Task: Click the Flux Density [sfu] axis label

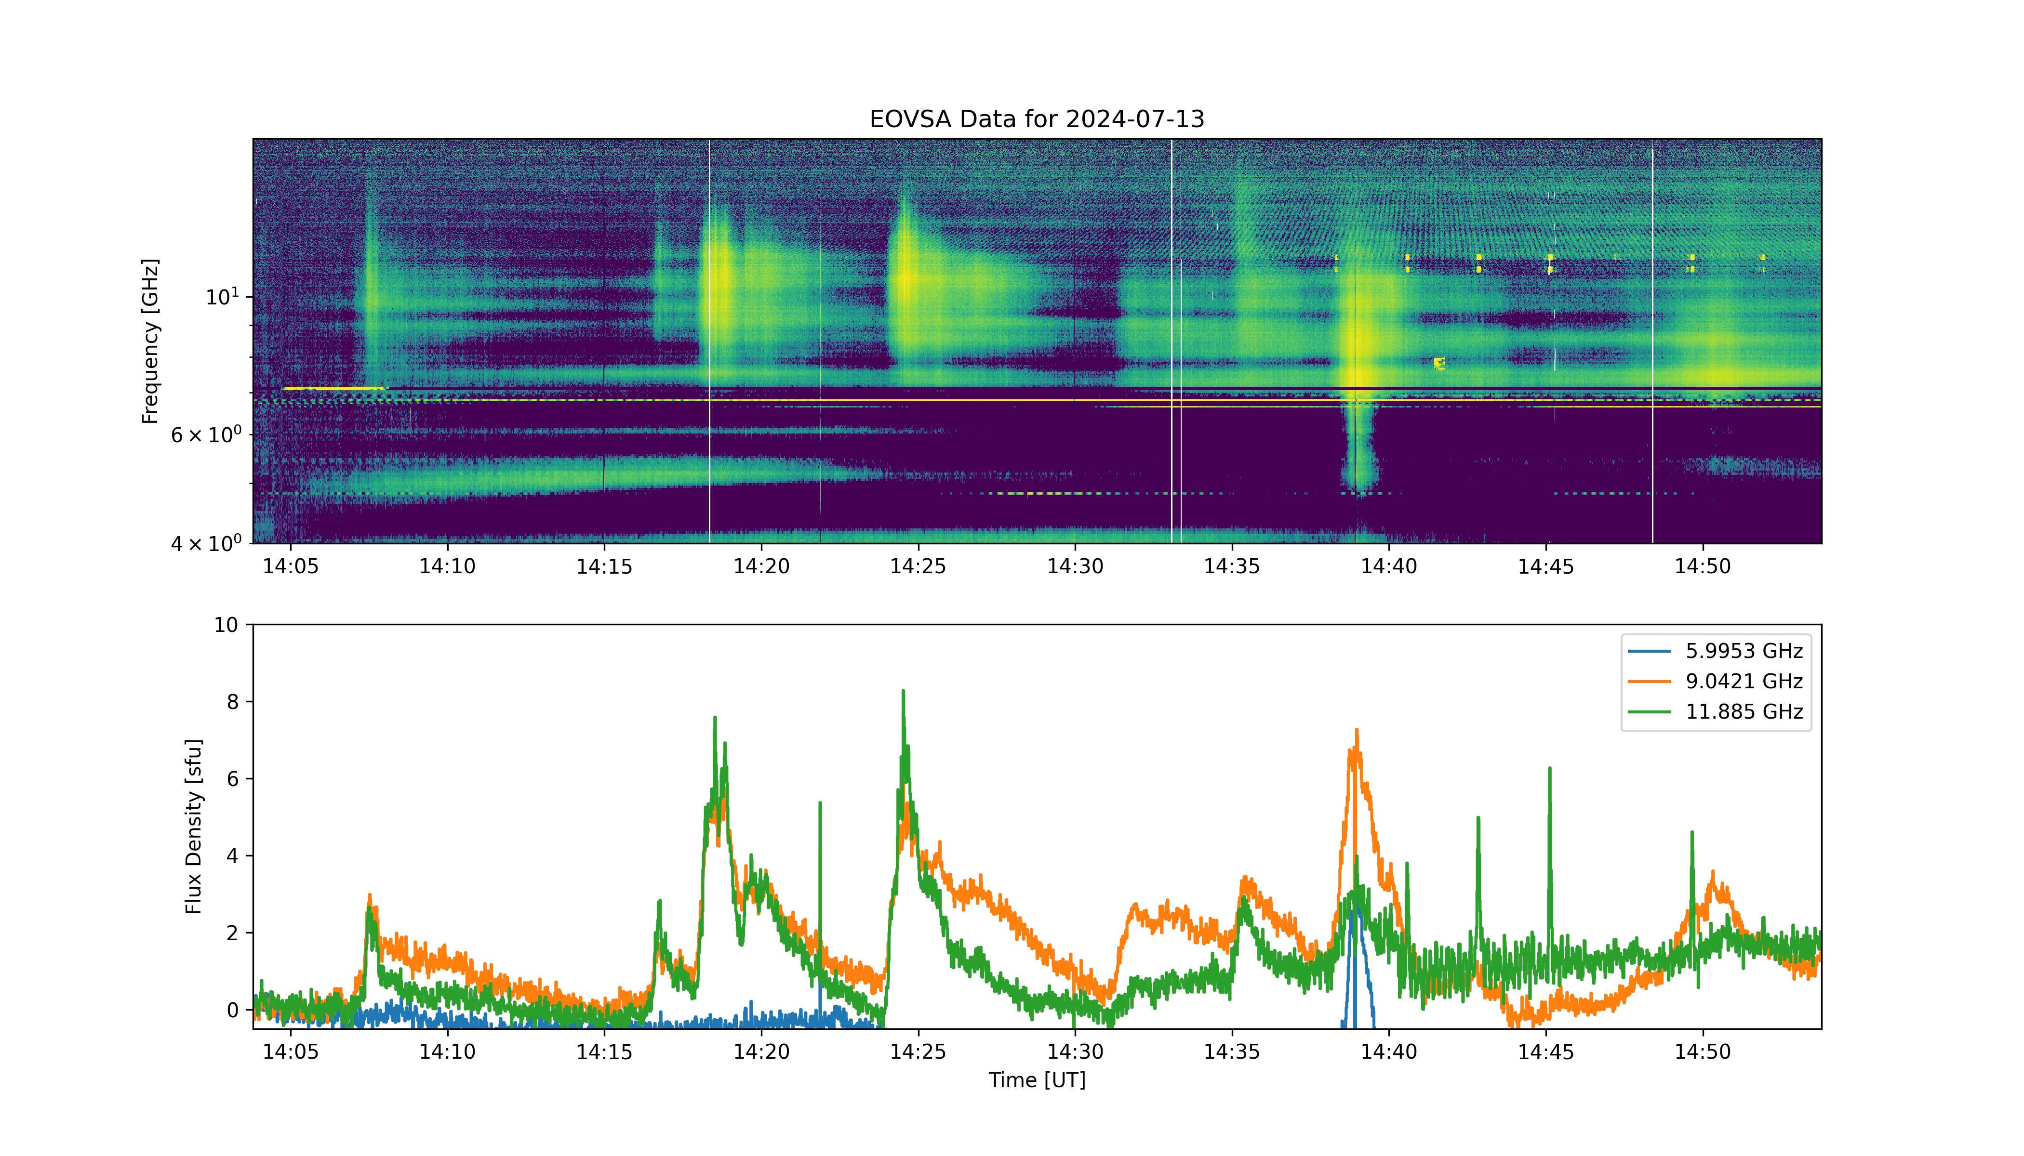Action: pos(193,827)
